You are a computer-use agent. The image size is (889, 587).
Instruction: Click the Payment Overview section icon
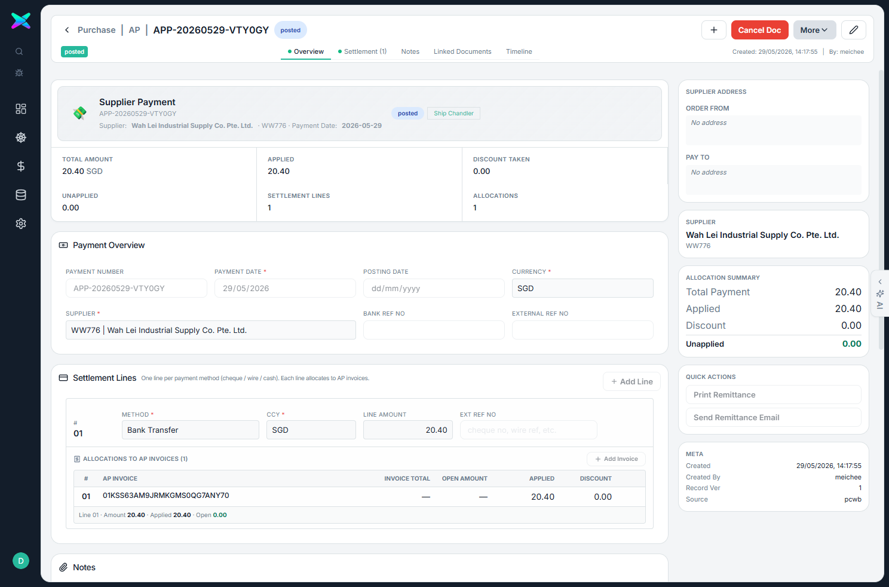coord(63,245)
